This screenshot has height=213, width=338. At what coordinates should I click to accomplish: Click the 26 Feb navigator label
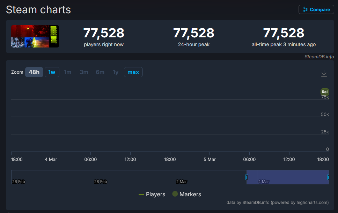point(19,182)
